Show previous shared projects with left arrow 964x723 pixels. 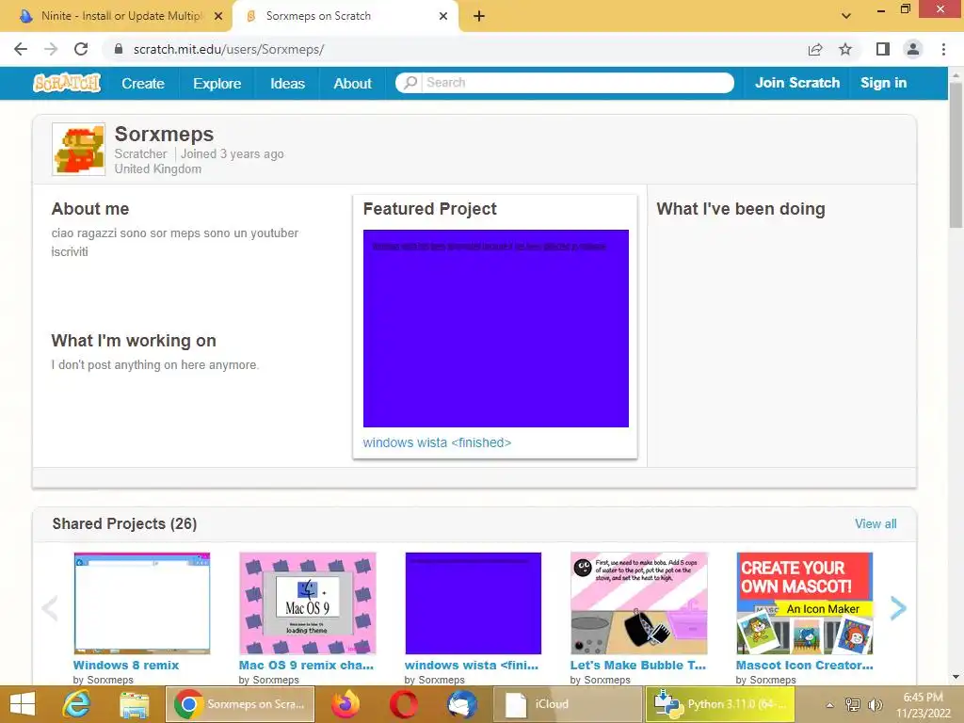(x=49, y=608)
